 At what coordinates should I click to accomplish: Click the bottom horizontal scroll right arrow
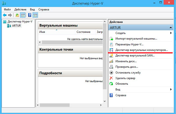click(101, 105)
